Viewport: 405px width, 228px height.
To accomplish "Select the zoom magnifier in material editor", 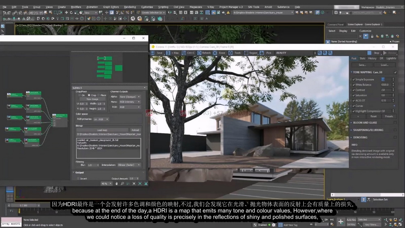I will pyautogui.click(x=122, y=183).
